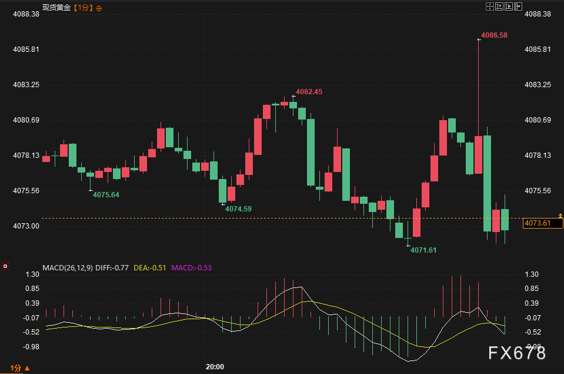The width and height of the screenshot is (564, 374).
Task: Click the 4082.45 peak price label
Action: 309,92
